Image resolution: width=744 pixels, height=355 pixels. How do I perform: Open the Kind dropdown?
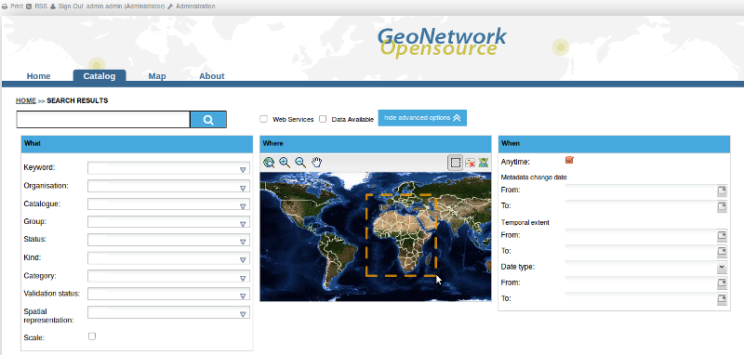point(243,259)
